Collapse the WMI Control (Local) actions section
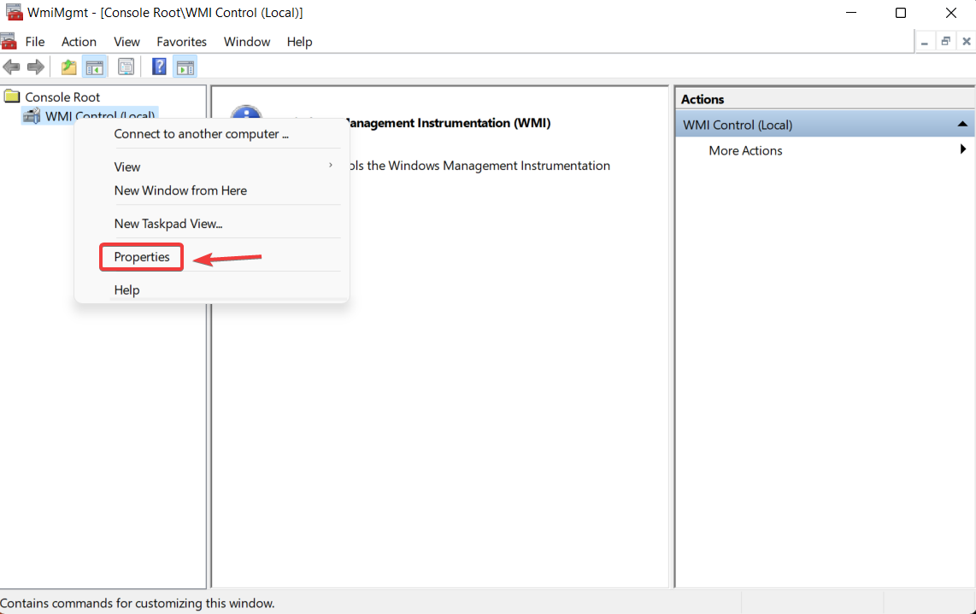 point(963,124)
